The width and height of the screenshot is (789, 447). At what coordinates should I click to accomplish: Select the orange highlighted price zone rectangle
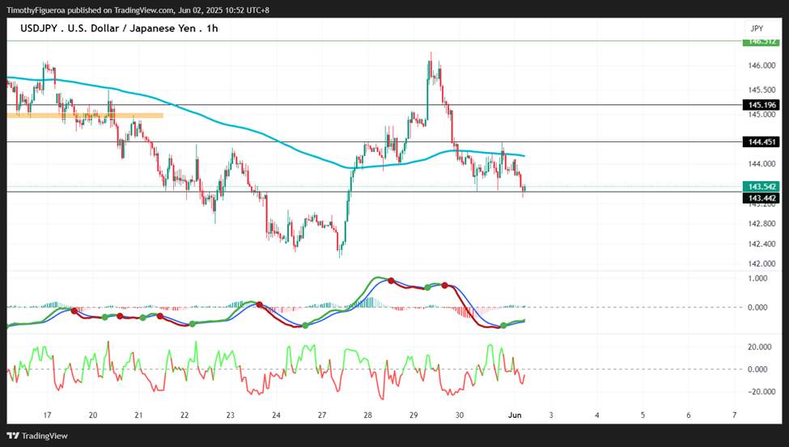85,116
